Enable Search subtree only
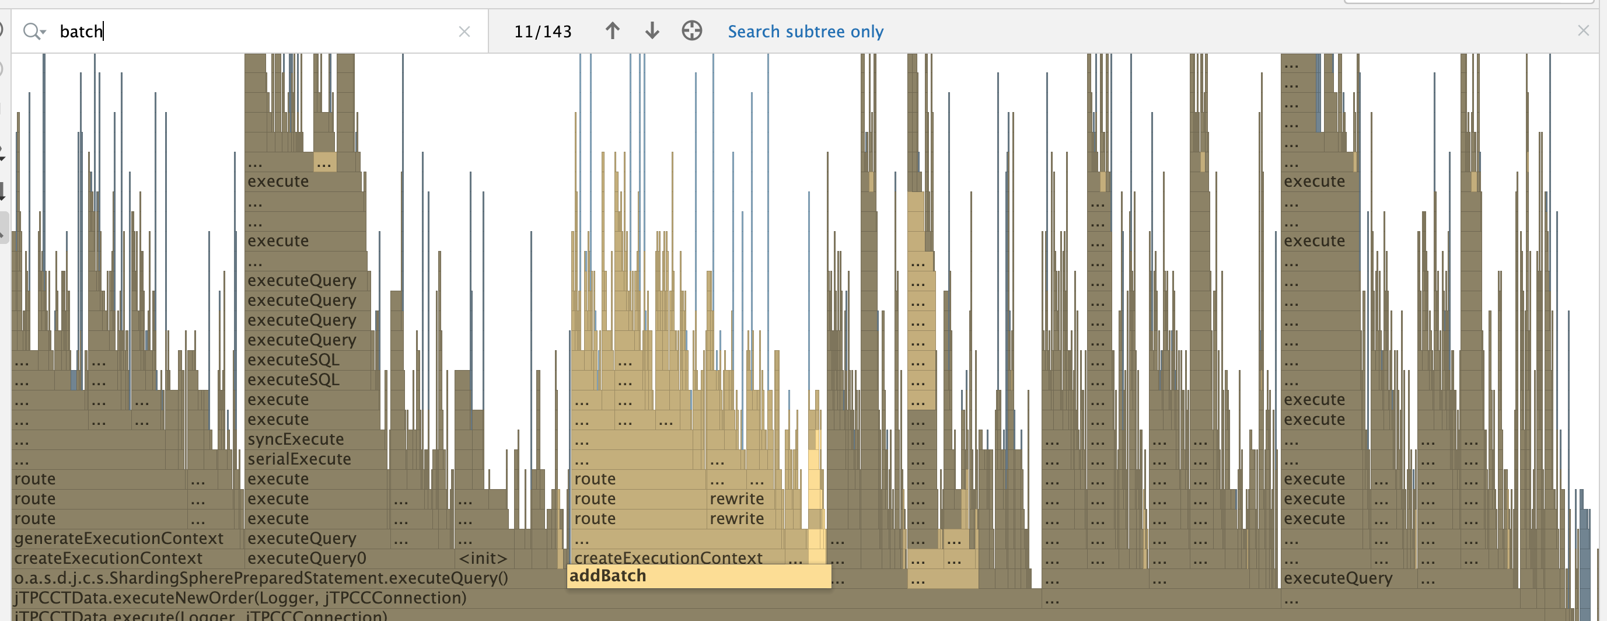 click(x=805, y=31)
